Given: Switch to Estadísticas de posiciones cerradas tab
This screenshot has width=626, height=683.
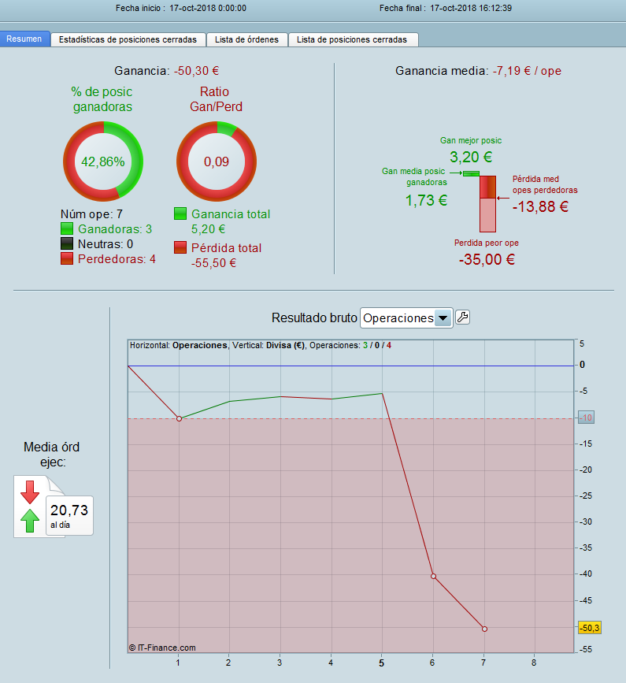Looking at the screenshot, I should [x=128, y=39].
